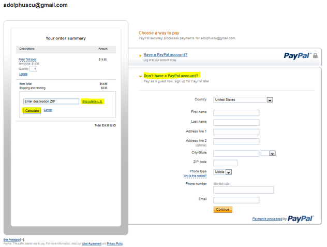Open the Site Feedback link
The height and width of the screenshot is (247, 327).
pos(11,240)
